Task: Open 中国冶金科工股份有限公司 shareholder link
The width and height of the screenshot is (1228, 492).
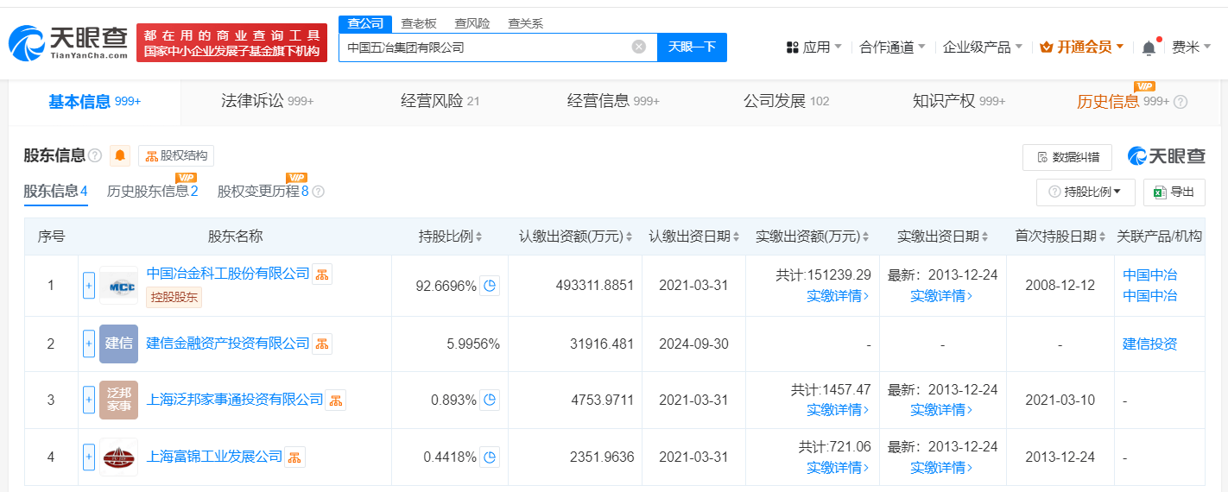Action: (x=228, y=274)
